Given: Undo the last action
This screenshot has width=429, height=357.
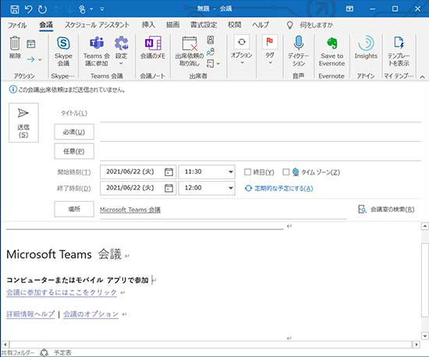Looking at the screenshot, I should point(28,9).
